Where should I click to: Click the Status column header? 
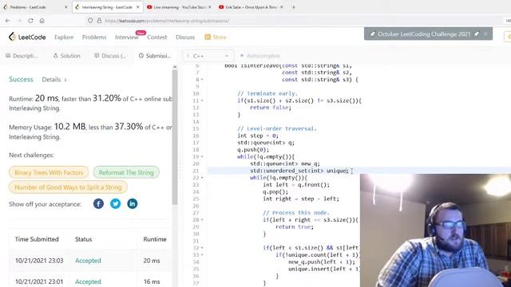pyautogui.click(x=83, y=239)
